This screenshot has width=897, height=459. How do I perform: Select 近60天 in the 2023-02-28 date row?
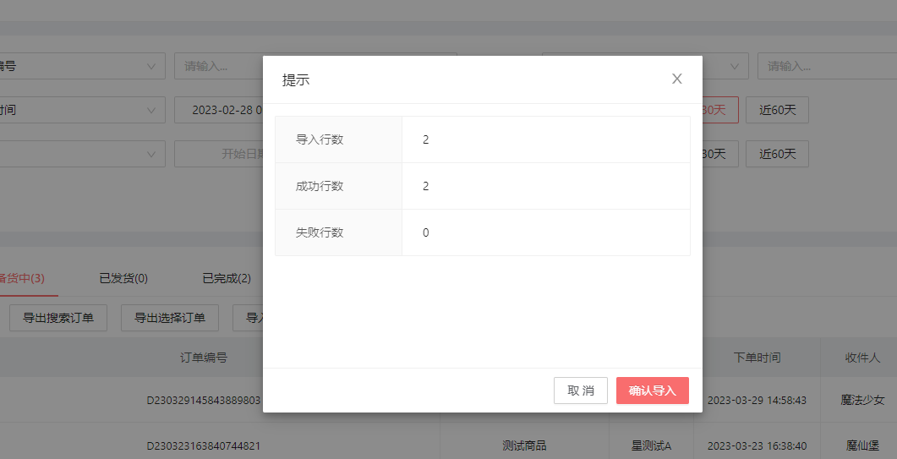(x=776, y=110)
